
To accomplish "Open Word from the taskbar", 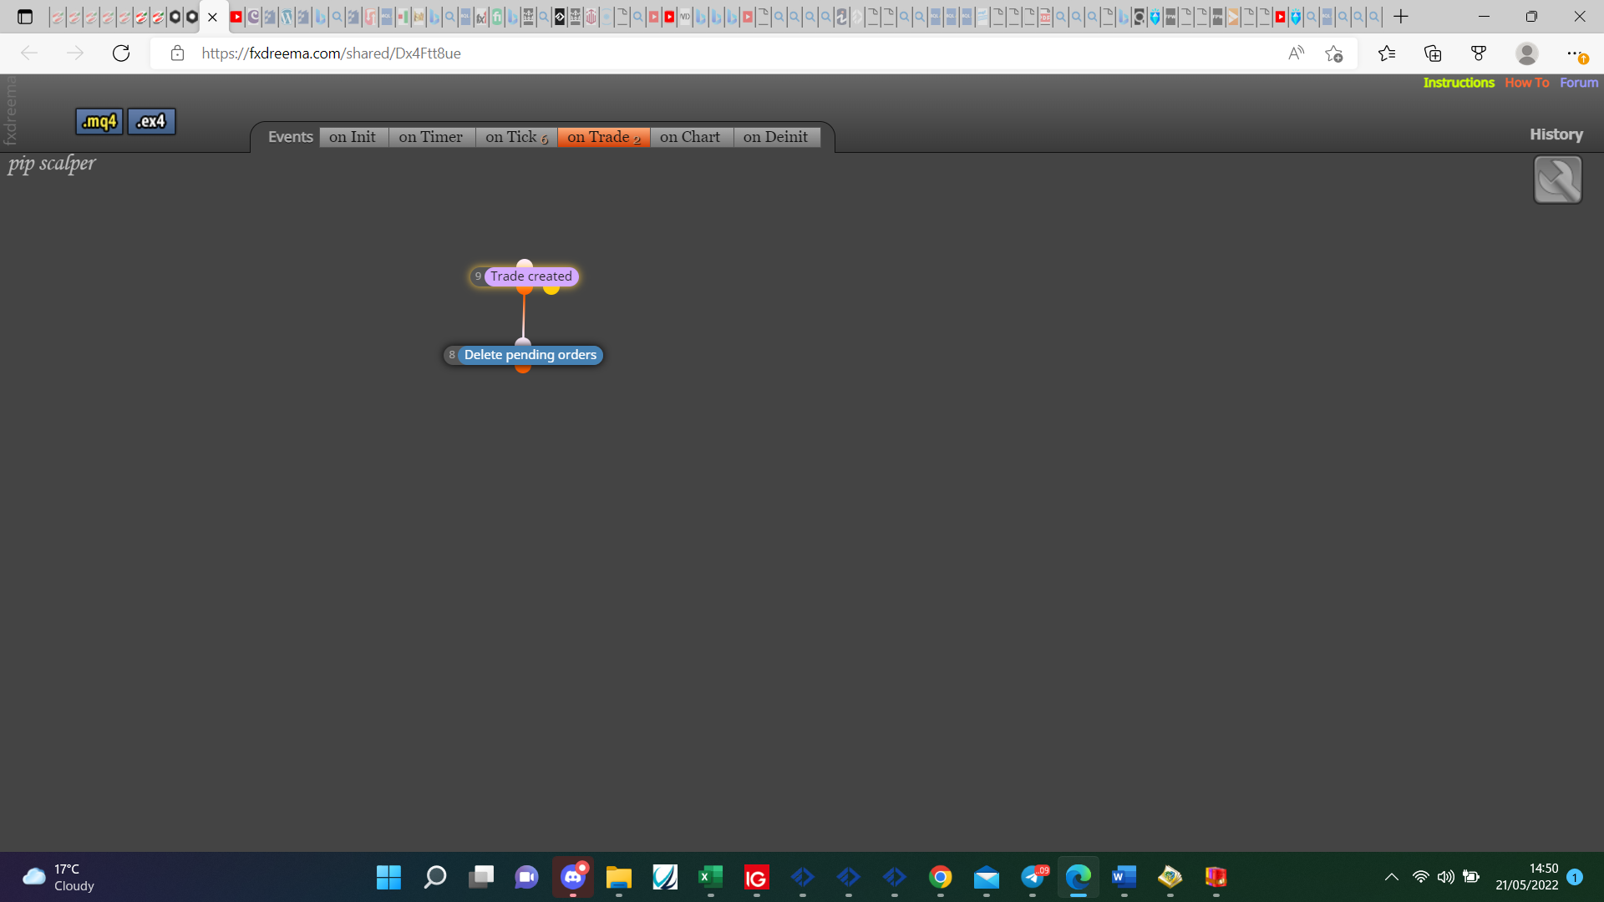I will 1124,877.
